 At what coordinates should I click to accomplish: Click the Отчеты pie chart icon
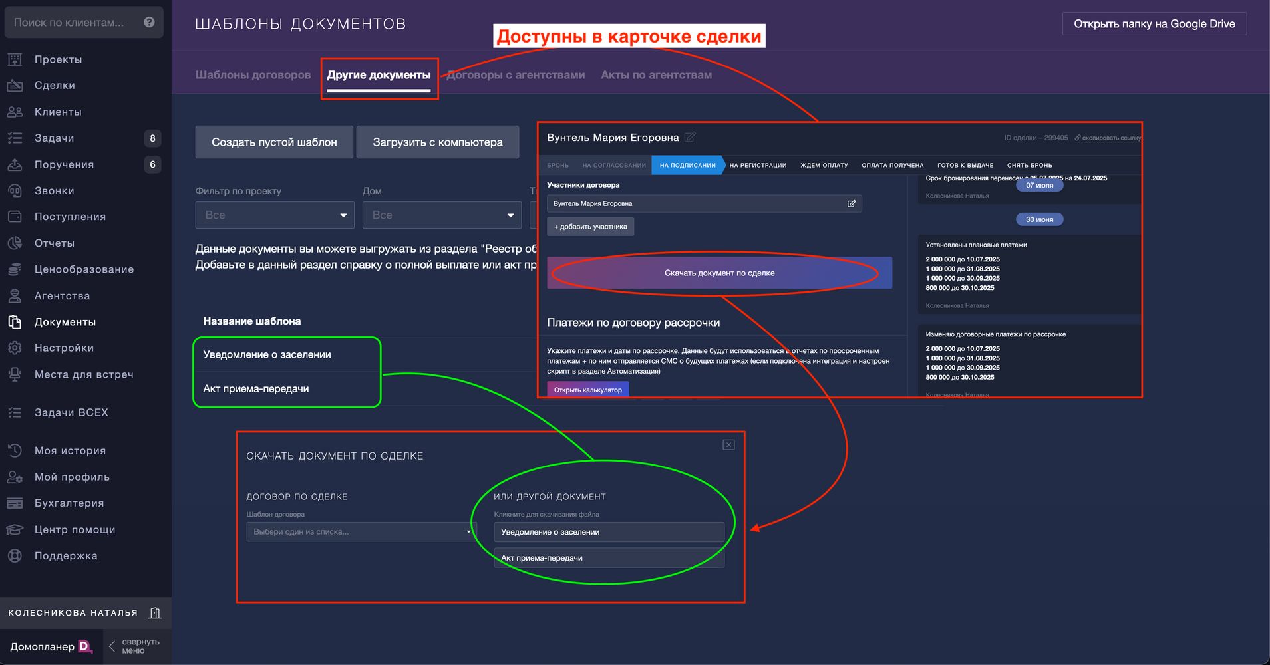(x=15, y=243)
